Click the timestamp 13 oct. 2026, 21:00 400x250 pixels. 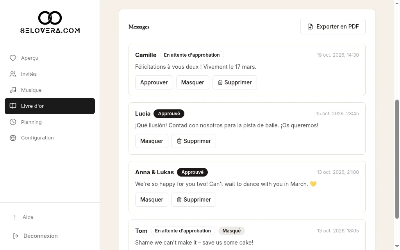(x=338, y=172)
